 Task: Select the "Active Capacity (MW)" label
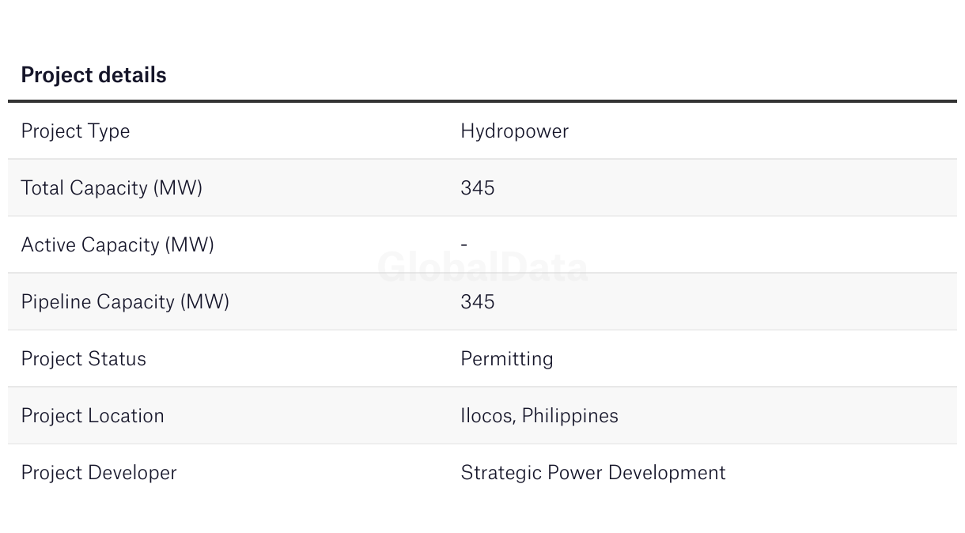(x=117, y=245)
